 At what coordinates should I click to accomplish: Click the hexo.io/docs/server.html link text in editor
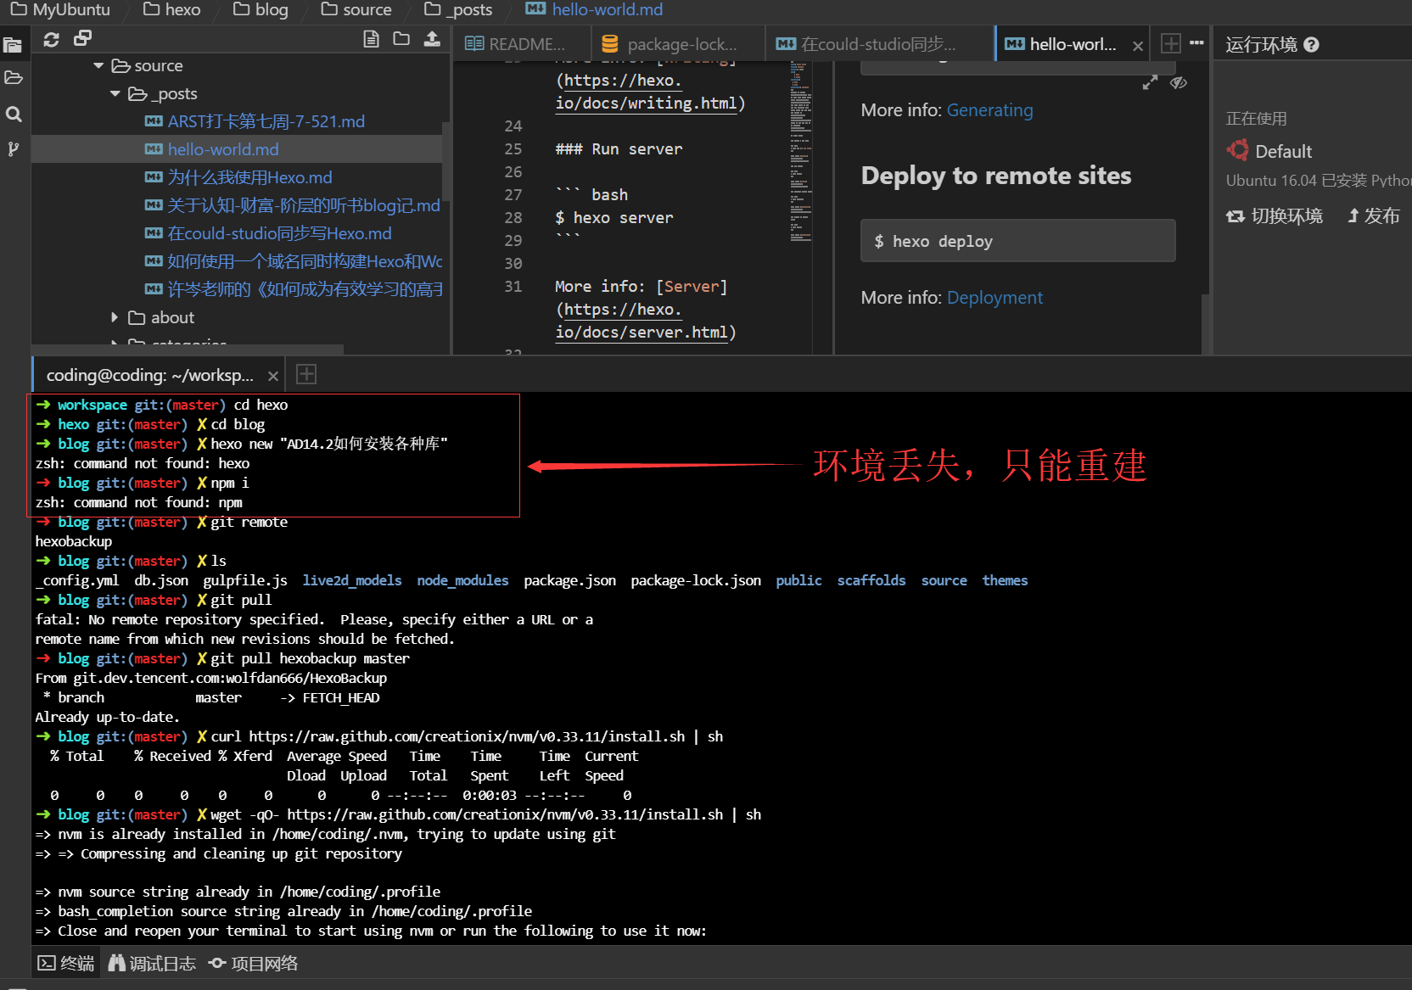click(x=646, y=322)
